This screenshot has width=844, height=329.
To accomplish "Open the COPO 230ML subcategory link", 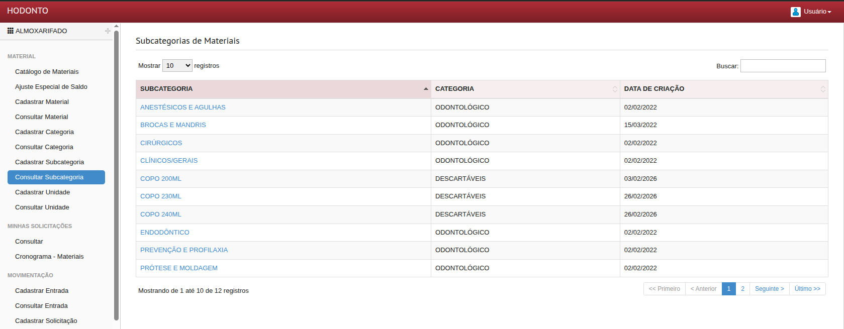I will (x=160, y=196).
